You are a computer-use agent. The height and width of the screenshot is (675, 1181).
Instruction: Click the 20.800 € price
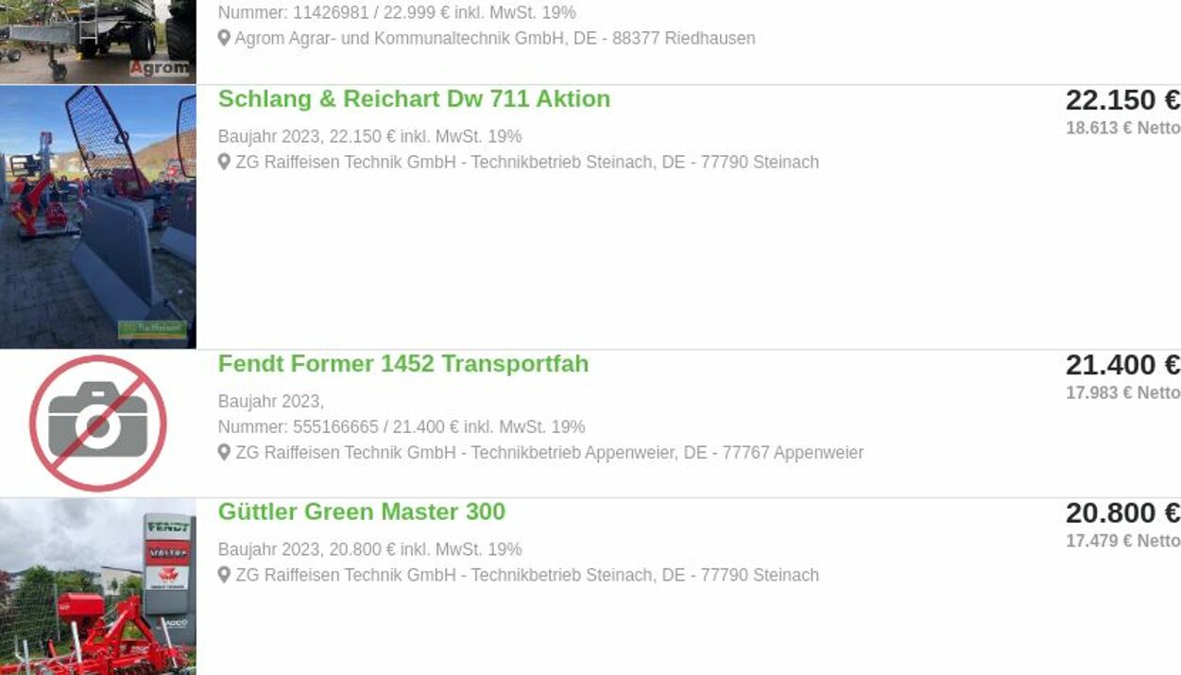pyautogui.click(x=1122, y=513)
